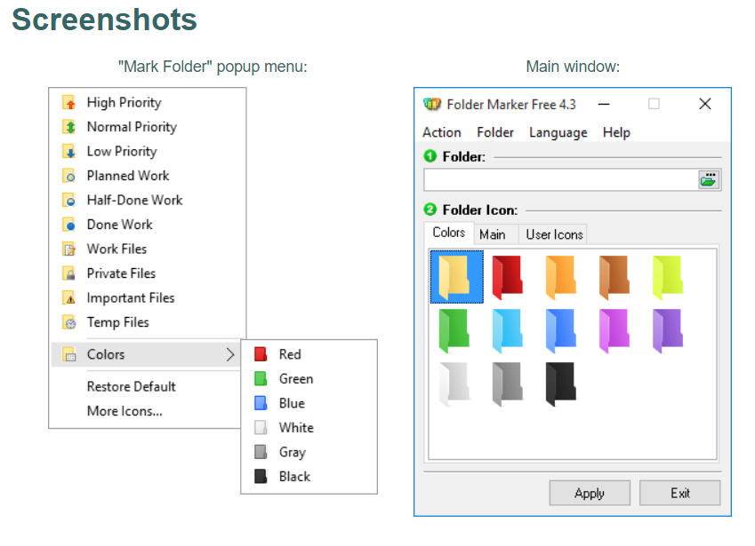Click the Temp Files clock icon
This screenshot has height=546, width=755.
pyautogui.click(x=69, y=322)
